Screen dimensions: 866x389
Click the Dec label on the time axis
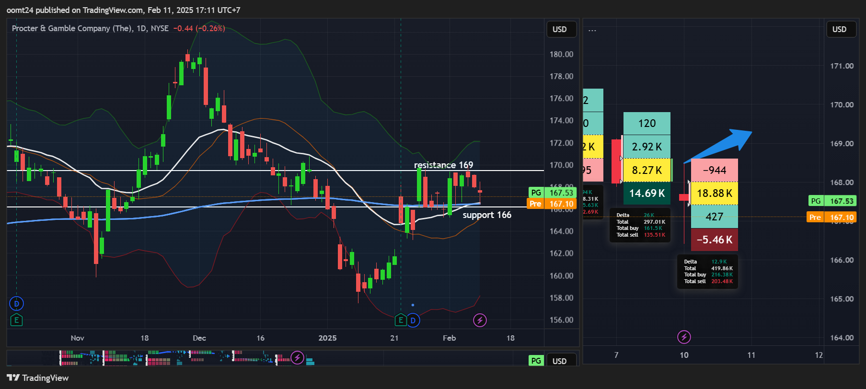(x=199, y=338)
